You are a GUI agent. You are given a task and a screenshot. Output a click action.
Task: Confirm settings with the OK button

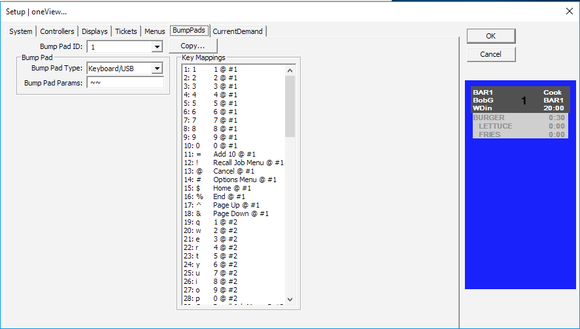(491, 36)
